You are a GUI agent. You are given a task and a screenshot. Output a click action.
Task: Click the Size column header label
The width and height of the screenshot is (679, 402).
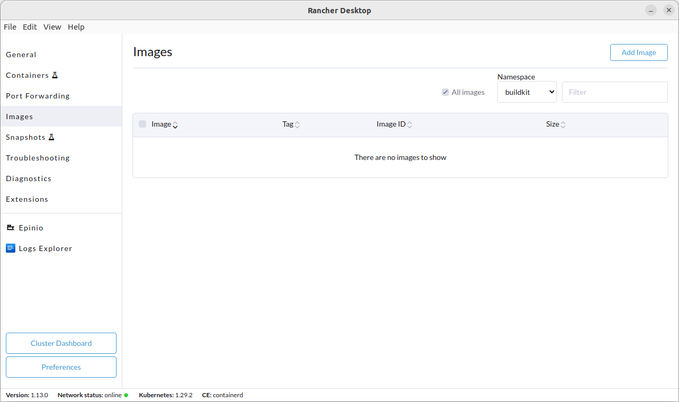tap(552, 124)
